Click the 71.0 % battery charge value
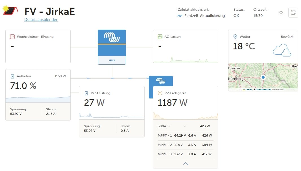 pyautogui.click(x=23, y=86)
